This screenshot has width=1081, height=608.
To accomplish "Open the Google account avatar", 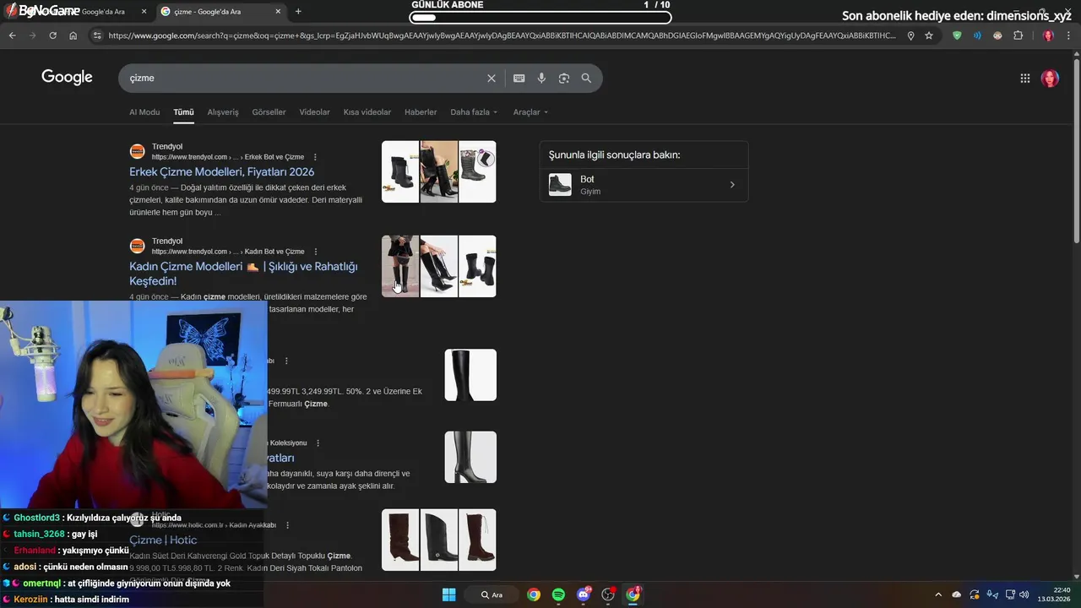I will 1050,78.
